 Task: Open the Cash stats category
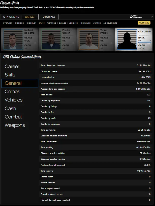pos(10,108)
